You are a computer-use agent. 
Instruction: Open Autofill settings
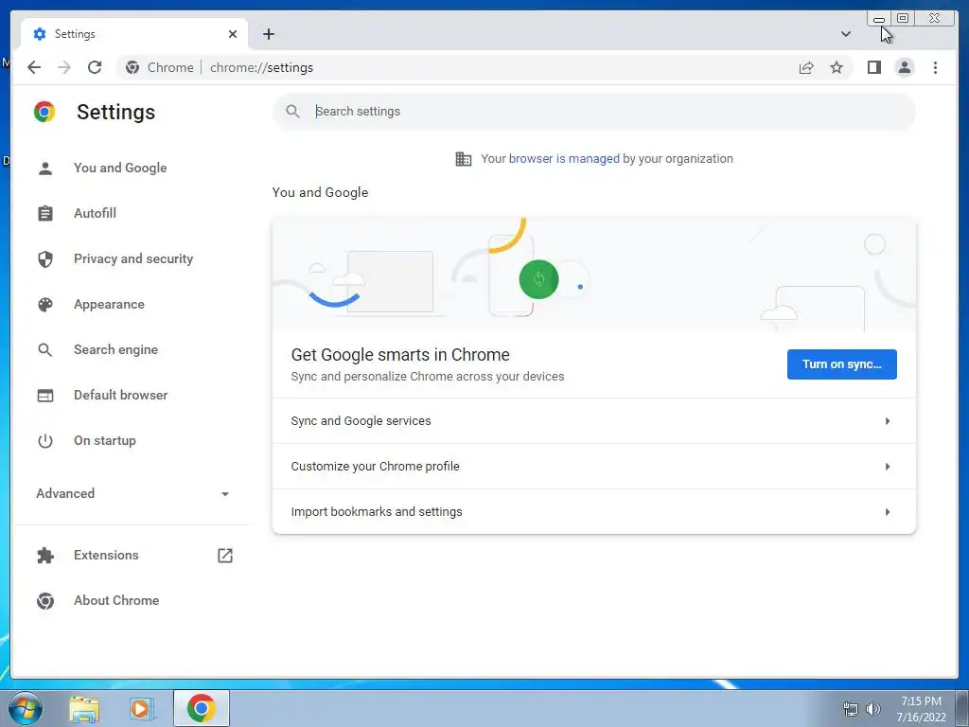[x=95, y=213]
